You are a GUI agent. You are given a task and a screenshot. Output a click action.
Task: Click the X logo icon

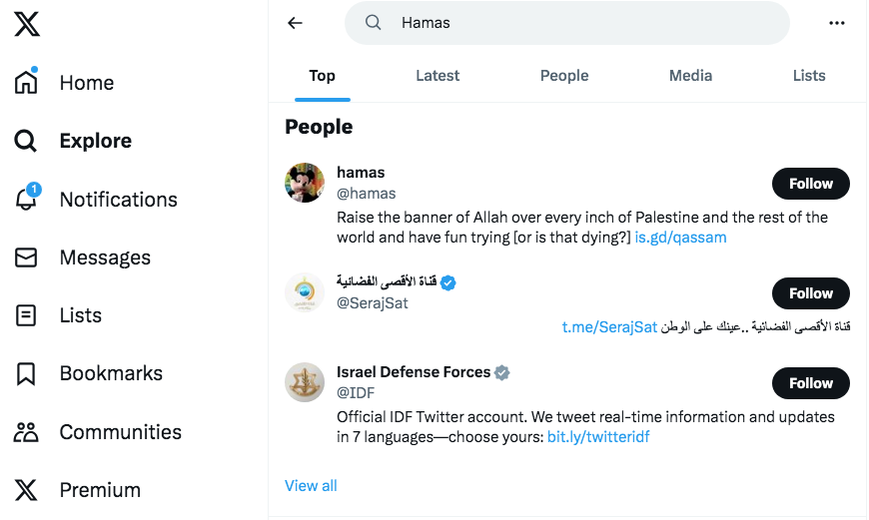click(27, 24)
